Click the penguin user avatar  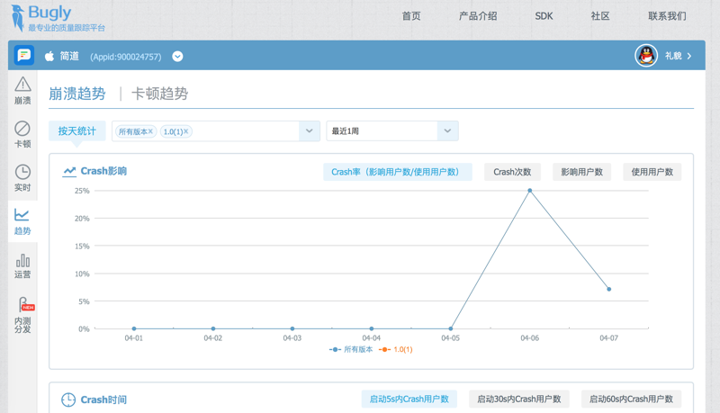click(646, 56)
